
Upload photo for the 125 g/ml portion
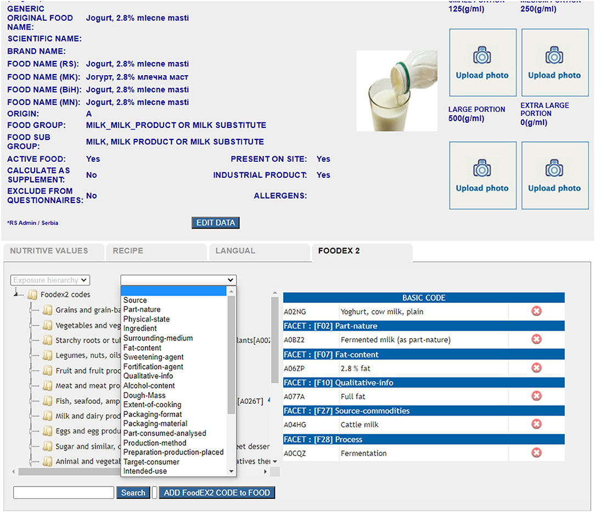[482, 63]
